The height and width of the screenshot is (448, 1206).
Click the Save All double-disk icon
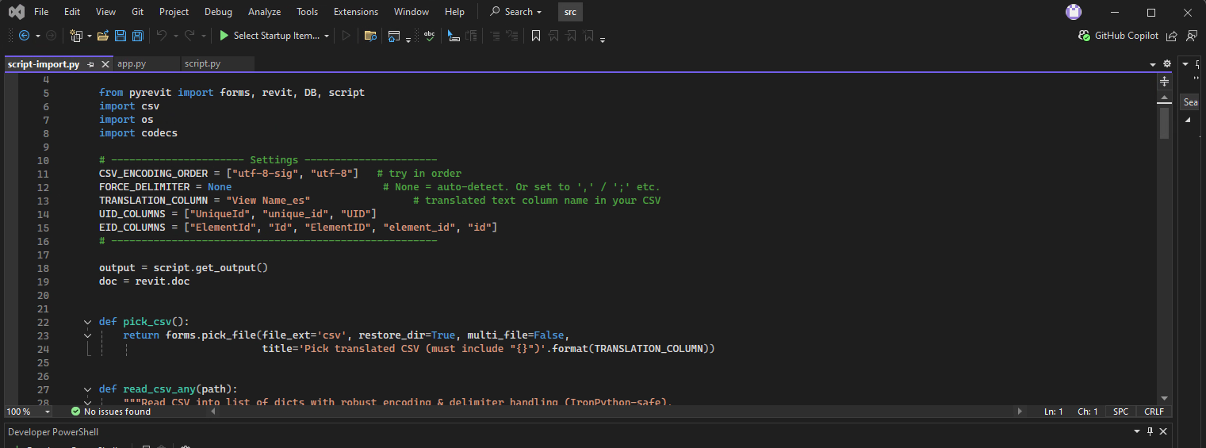[x=138, y=36]
